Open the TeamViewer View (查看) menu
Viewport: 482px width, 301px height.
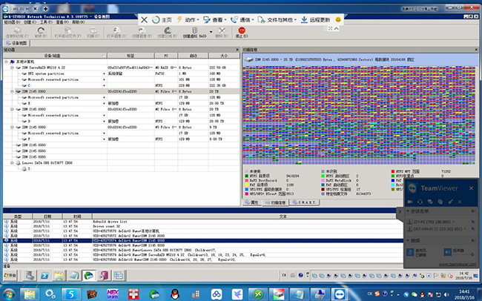tap(214, 20)
